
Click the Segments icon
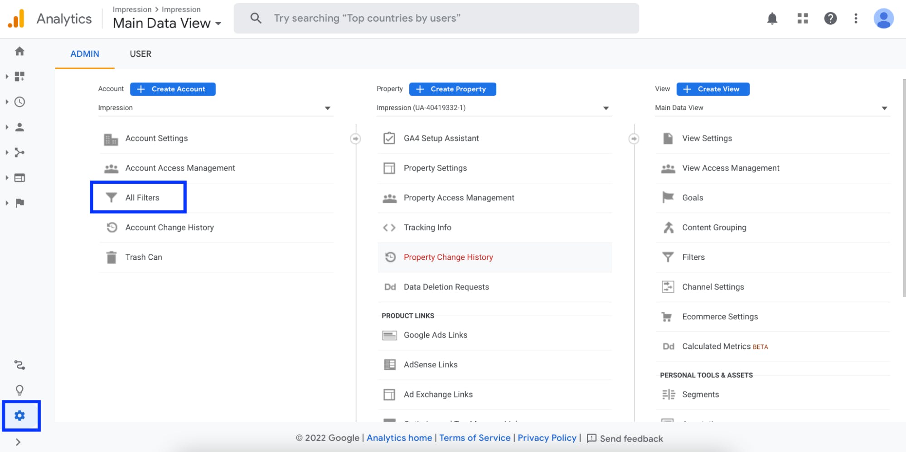point(668,395)
